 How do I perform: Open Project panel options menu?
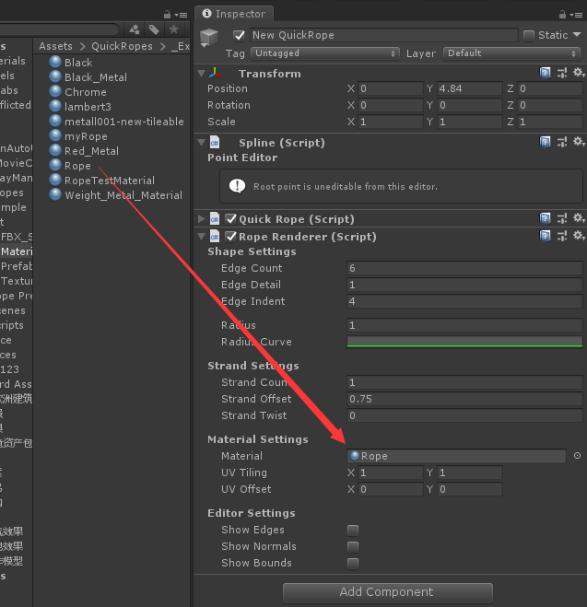coord(181,15)
